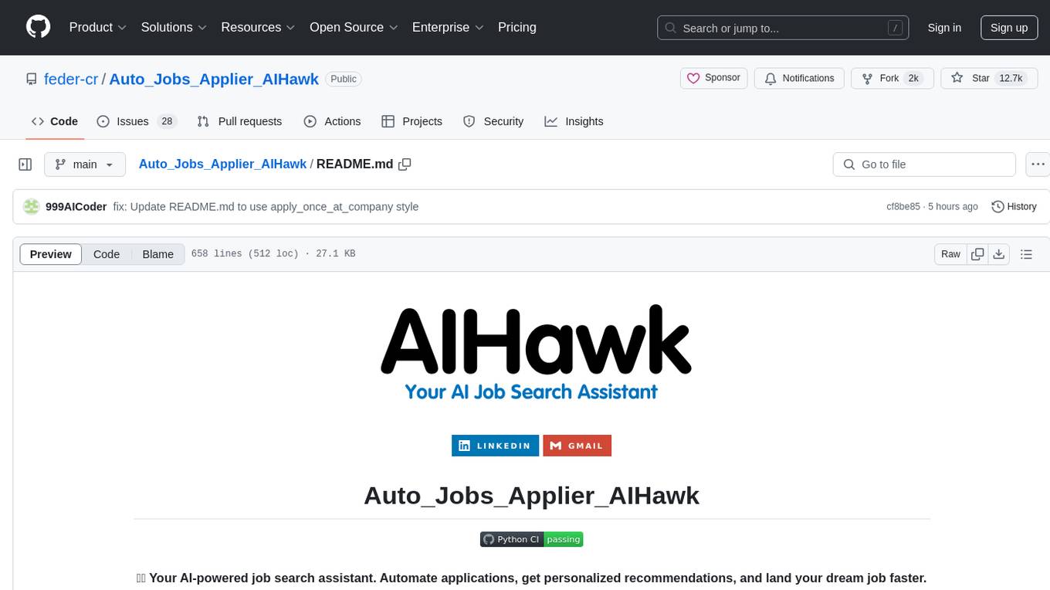
Task: Open 999AICoder's avatar
Action: point(32,206)
